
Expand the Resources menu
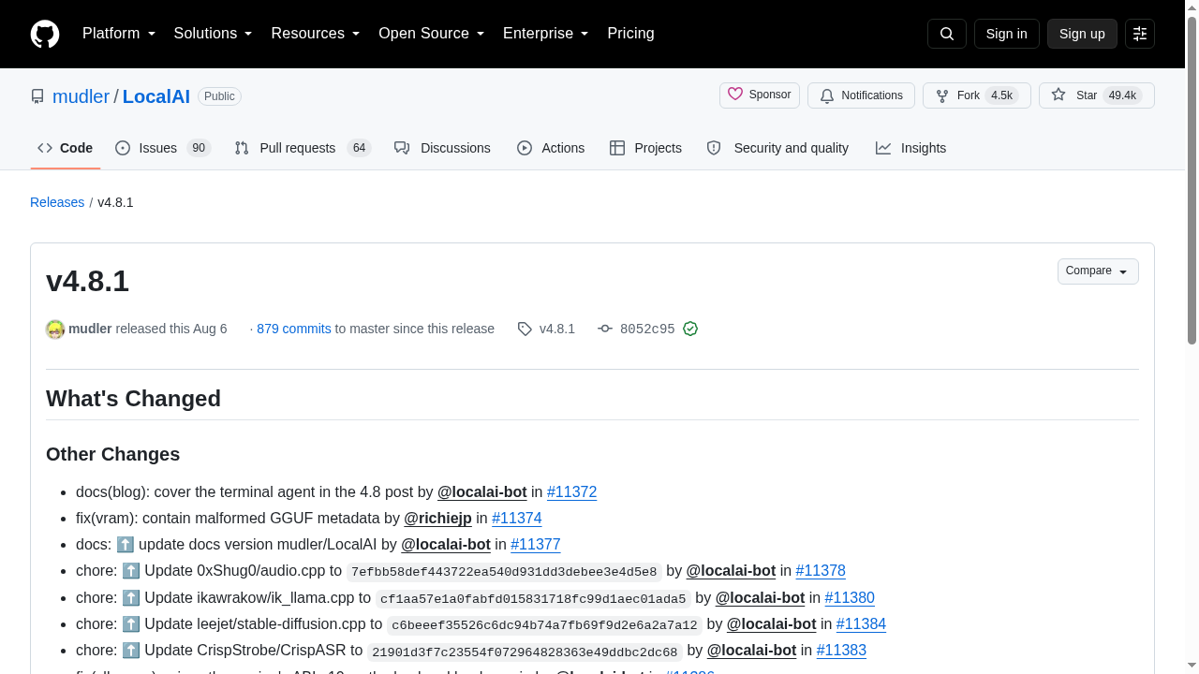coord(316,34)
